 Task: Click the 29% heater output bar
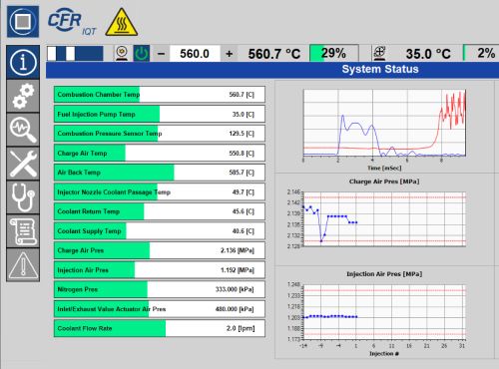[x=334, y=53]
